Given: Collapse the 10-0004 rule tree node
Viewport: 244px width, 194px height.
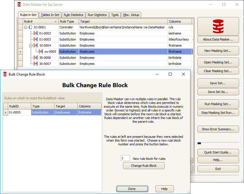Looking at the screenshot, I should tap(31, 46).
